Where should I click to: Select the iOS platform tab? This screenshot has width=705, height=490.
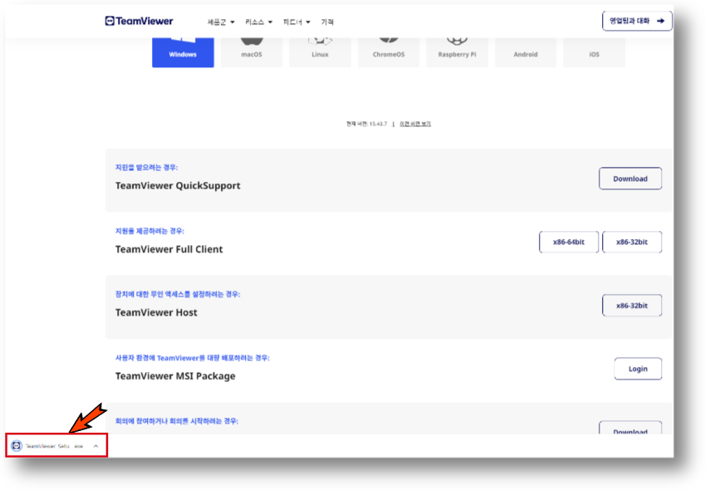pyautogui.click(x=594, y=52)
